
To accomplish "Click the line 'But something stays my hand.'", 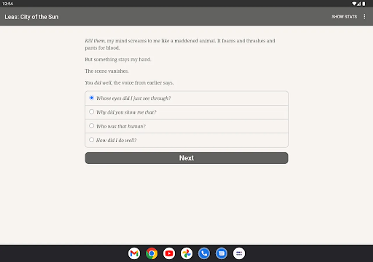I will pos(118,59).
